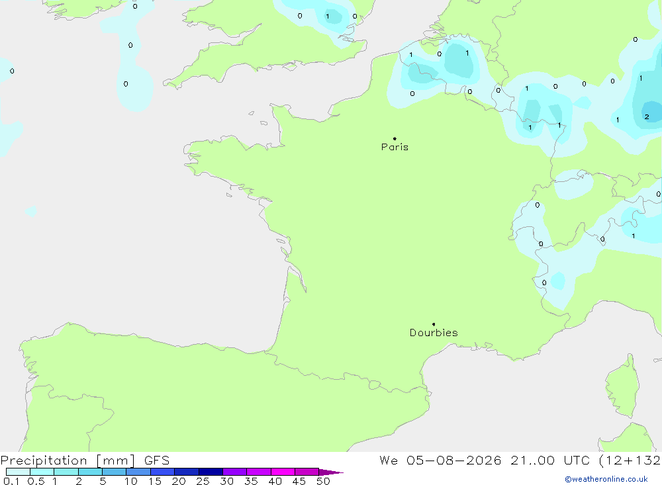The height and width of the screenshot is (485, 662).
Task: Select the lightest 0.1 legend color
Action: click(x=18, y=472)
